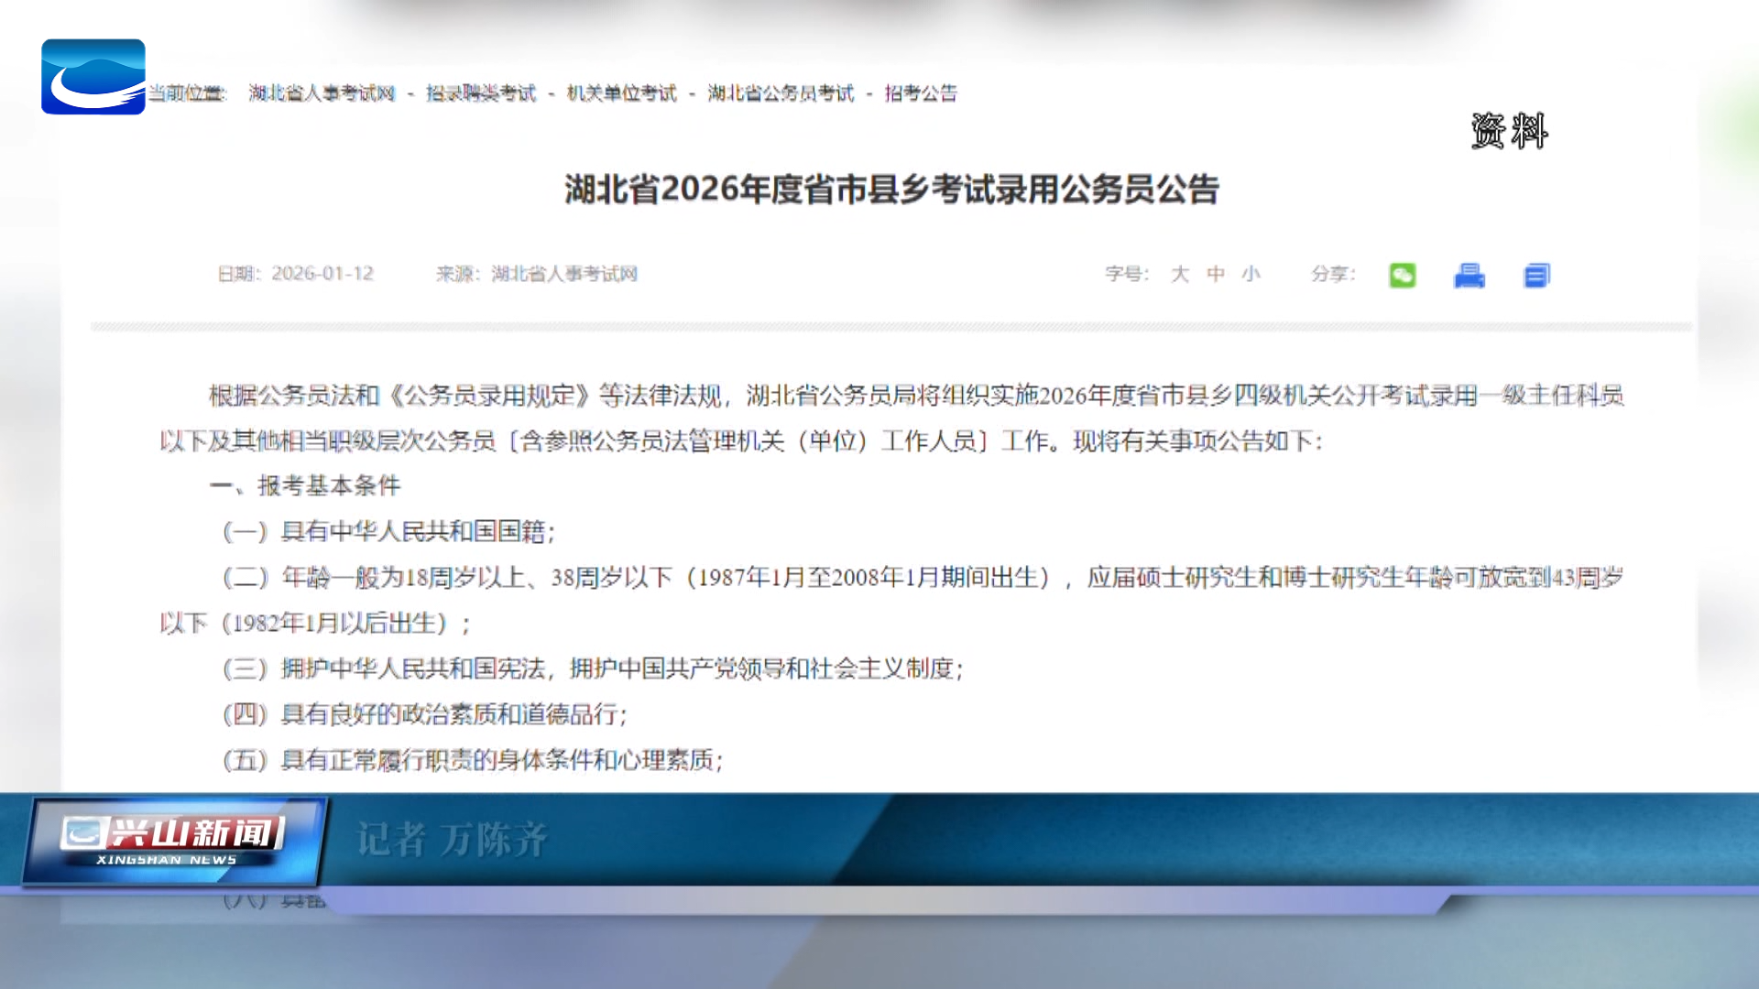Set font size to 中 (medium)

[1216, 274]
